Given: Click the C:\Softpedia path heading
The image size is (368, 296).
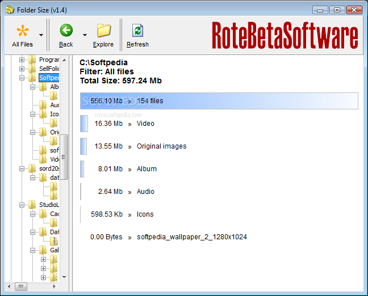Looking at the screenshot, I should 103,62.
